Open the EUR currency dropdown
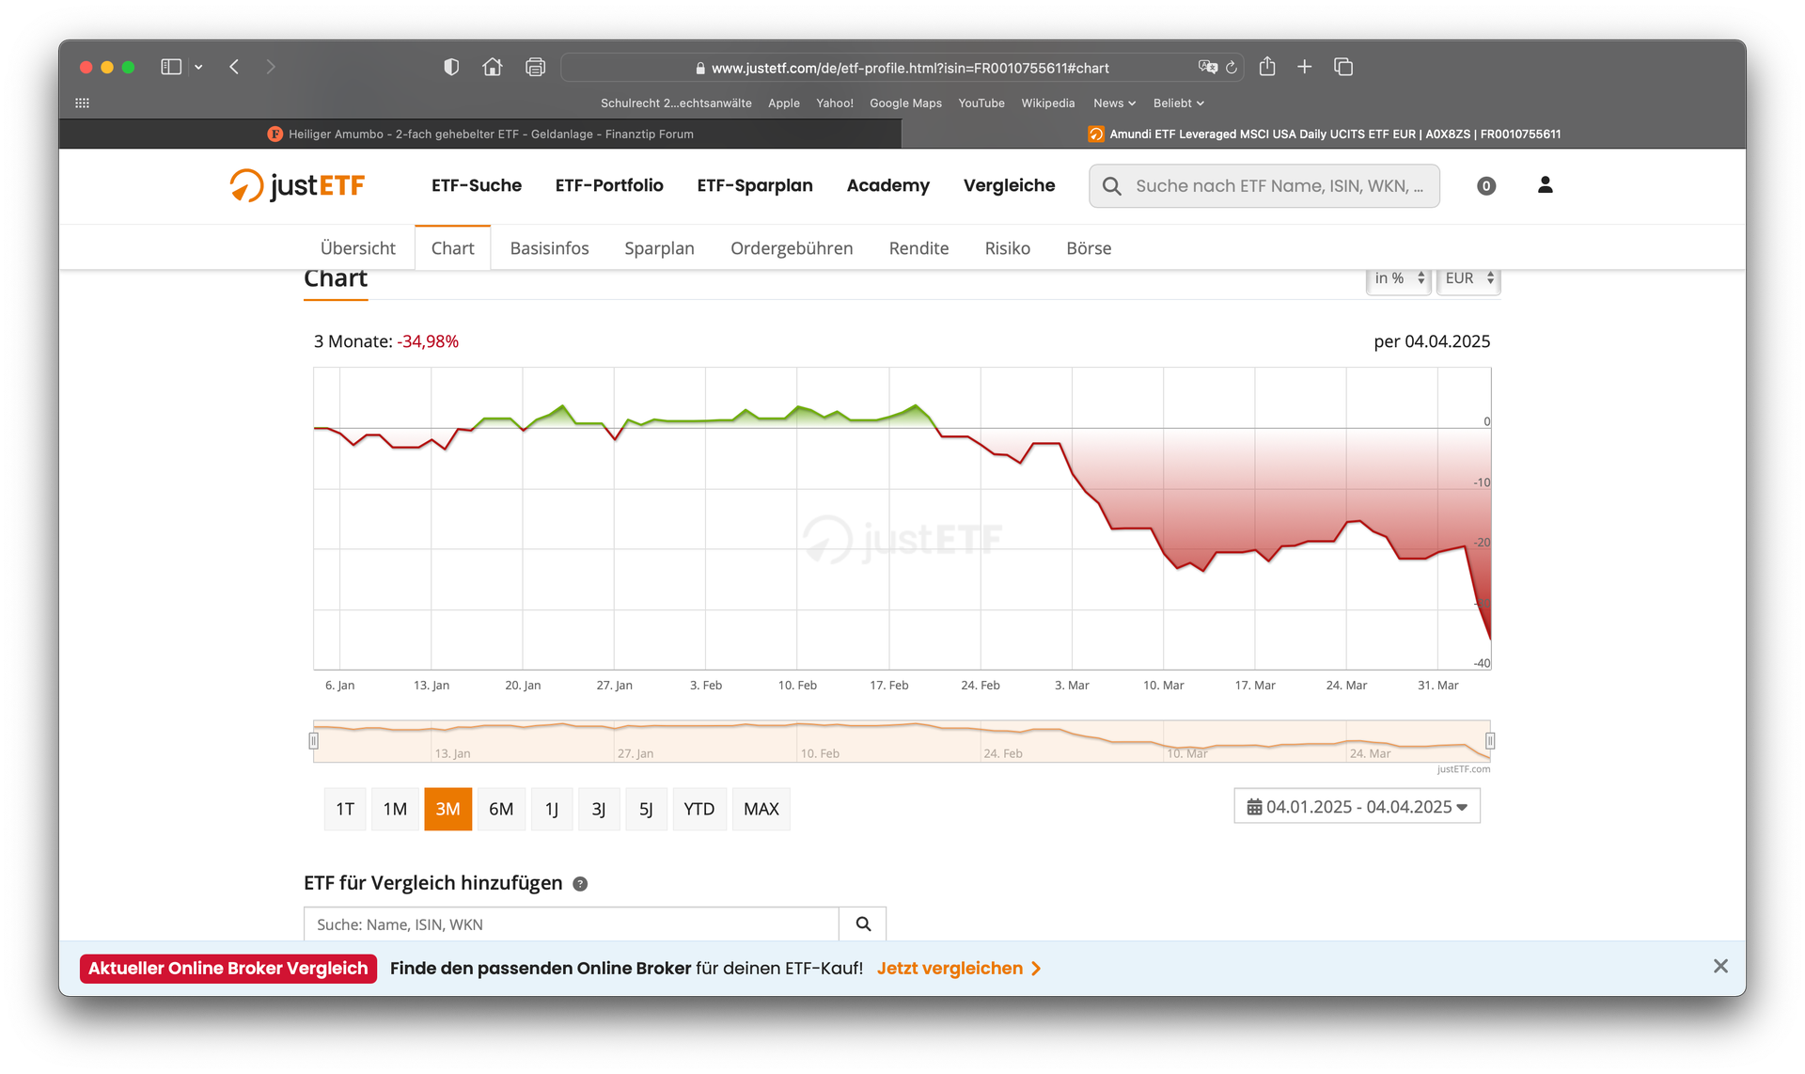The width and height of the screenshot is (1805, 1074). click(x=1468, y=279)
